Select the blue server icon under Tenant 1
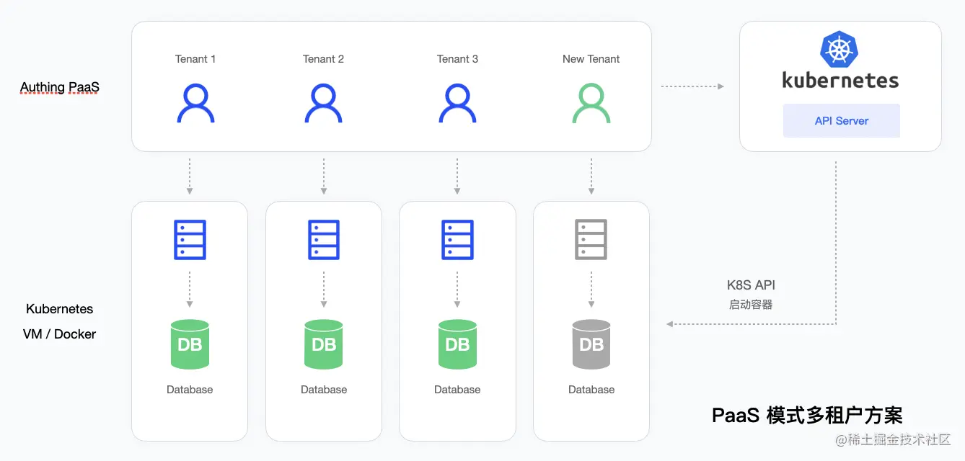The width and height of the screenshot is (965, 461). click(190, 240)
